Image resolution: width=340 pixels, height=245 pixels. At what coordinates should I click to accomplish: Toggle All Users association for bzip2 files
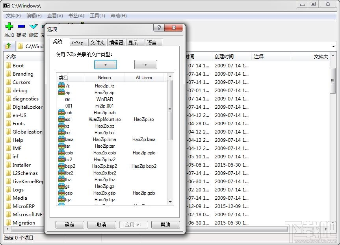click(144, 166)
